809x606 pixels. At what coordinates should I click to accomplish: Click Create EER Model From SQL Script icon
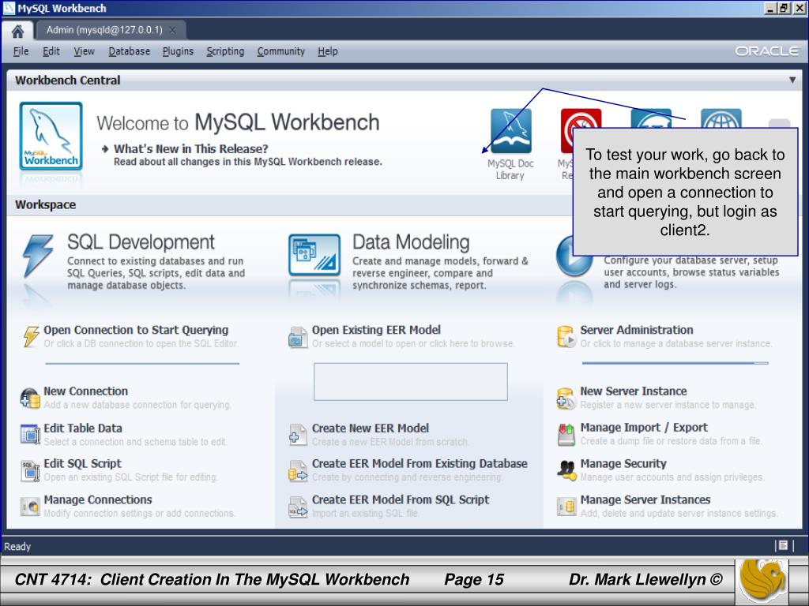298,507
